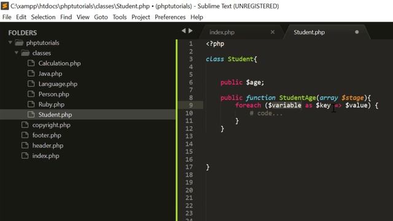Image resolution: width=393 pixels, height=221 pixels.
Task: Open the Help menu
Action: click(196, 17)
